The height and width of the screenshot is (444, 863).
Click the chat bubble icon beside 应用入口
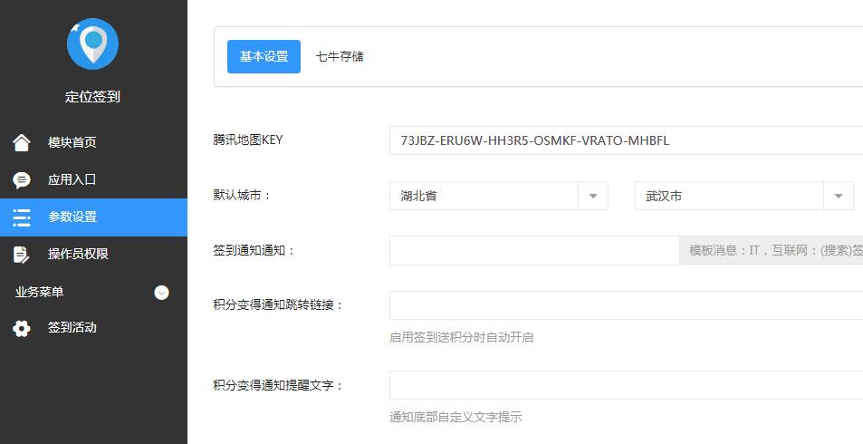(x=22, y=179)
